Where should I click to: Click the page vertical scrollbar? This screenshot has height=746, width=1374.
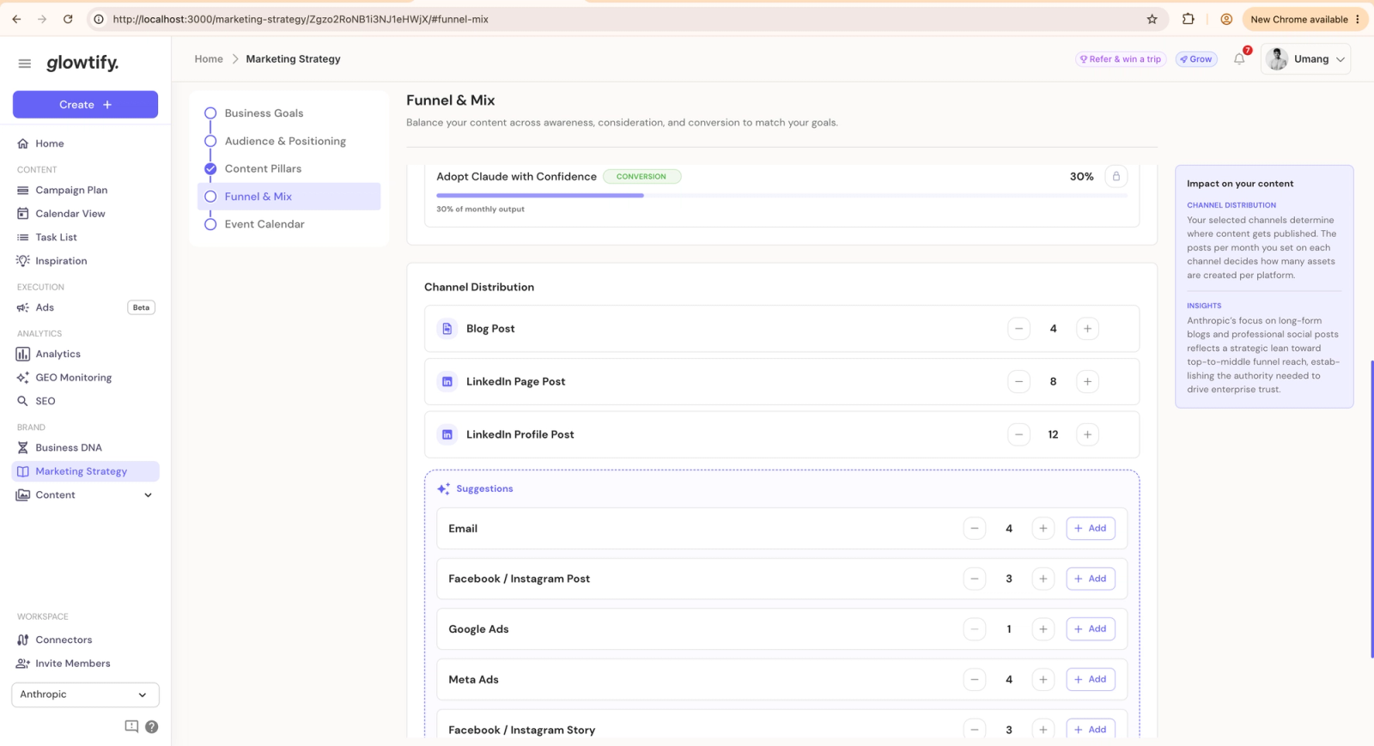pyautogui.click(x=1371, y=509)
